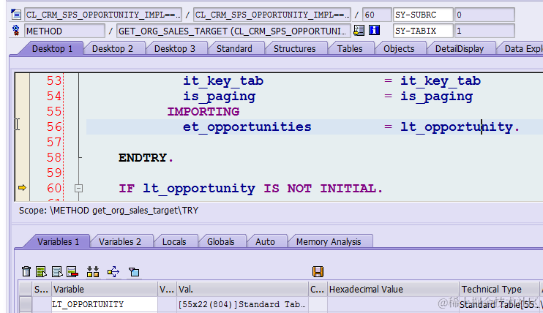543x313 pixels.
Task: Click the blue information icon
Action: click(374, 31)
